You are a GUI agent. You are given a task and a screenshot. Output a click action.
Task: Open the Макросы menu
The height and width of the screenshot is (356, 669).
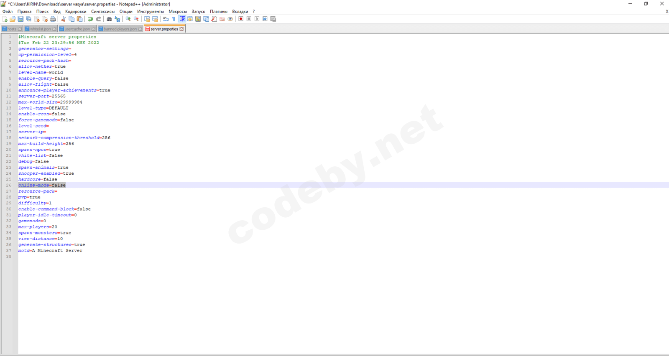coord(178,12)
